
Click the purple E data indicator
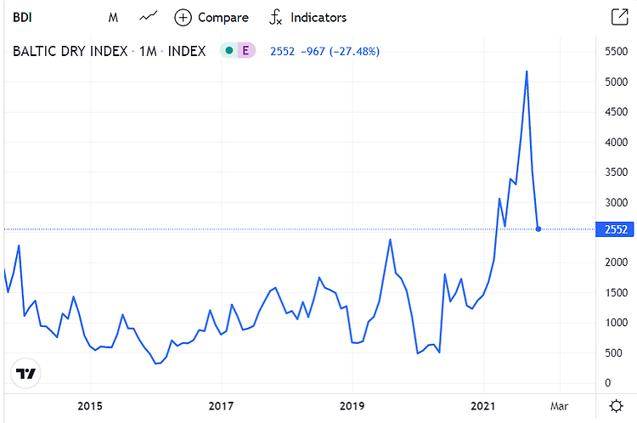245,51
